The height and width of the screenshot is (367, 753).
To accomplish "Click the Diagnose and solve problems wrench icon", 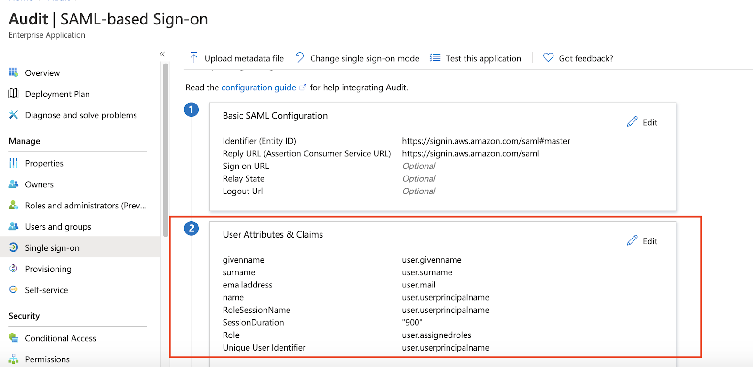I will click(x=13, y=115).
